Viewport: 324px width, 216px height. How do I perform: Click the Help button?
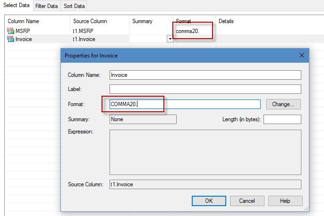285,201
